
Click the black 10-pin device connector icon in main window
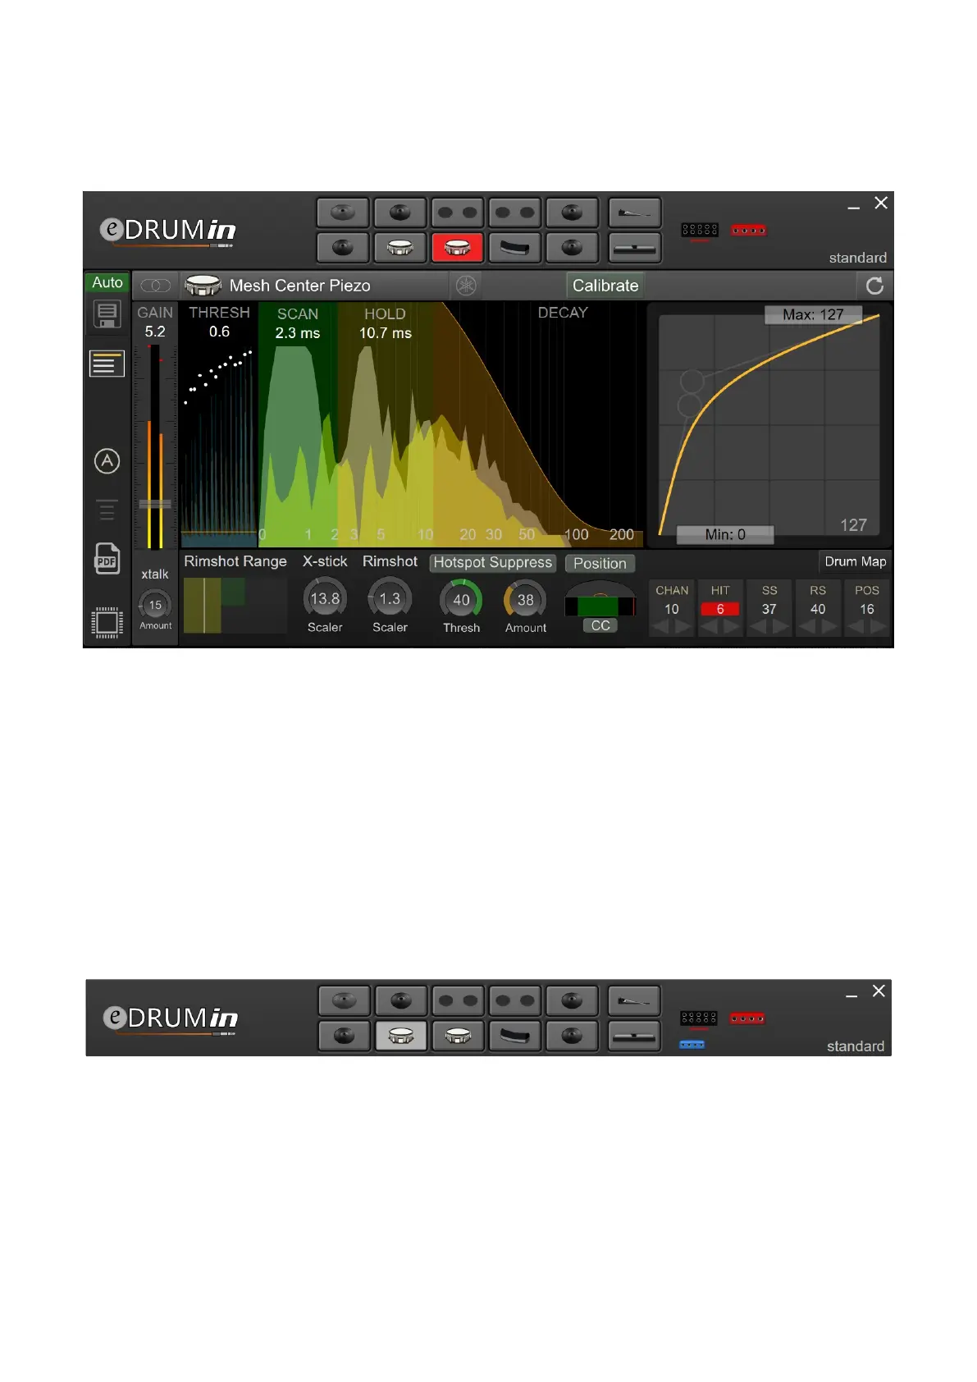pos(700,230)
